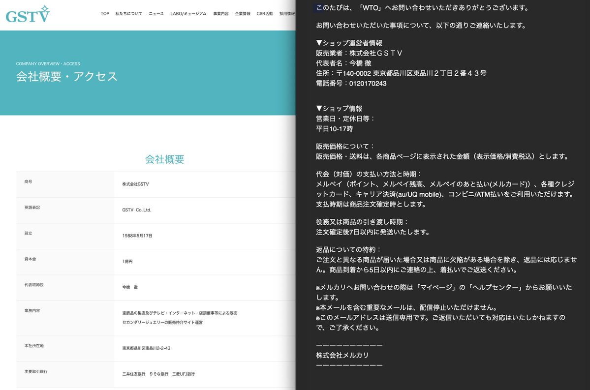
Task: Click 採用情報 in the header
Action: point(287,14)
